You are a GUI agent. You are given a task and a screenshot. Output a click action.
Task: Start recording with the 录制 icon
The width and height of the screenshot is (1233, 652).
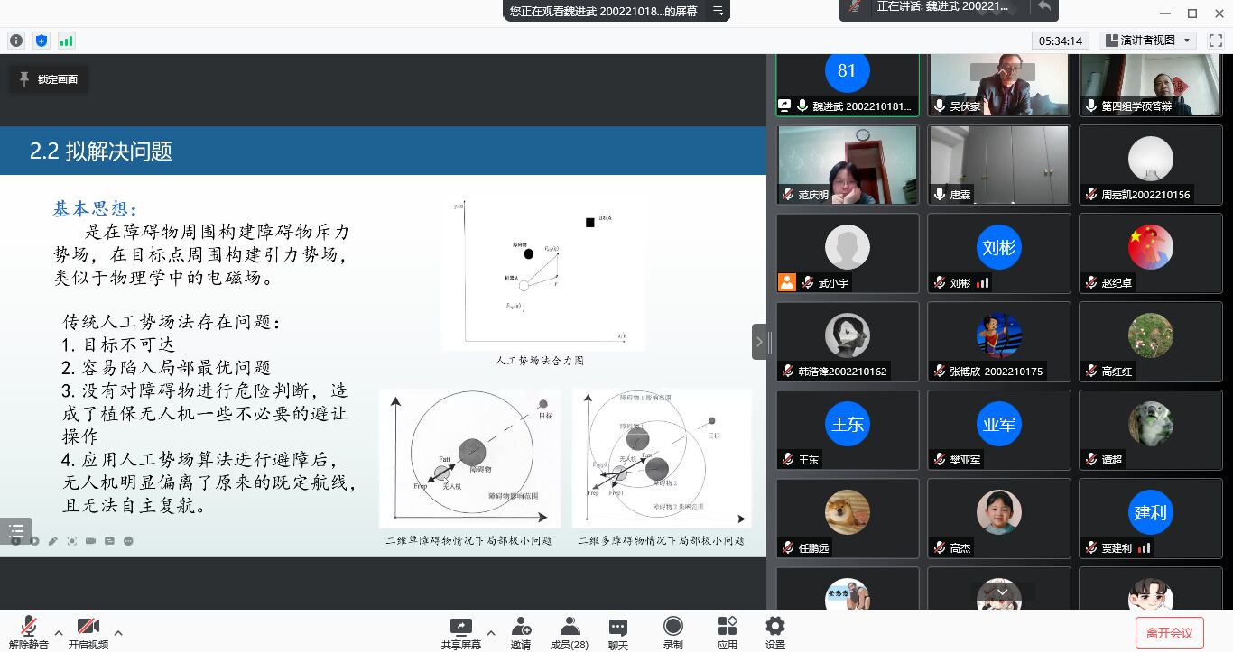[x=672, y=632]
